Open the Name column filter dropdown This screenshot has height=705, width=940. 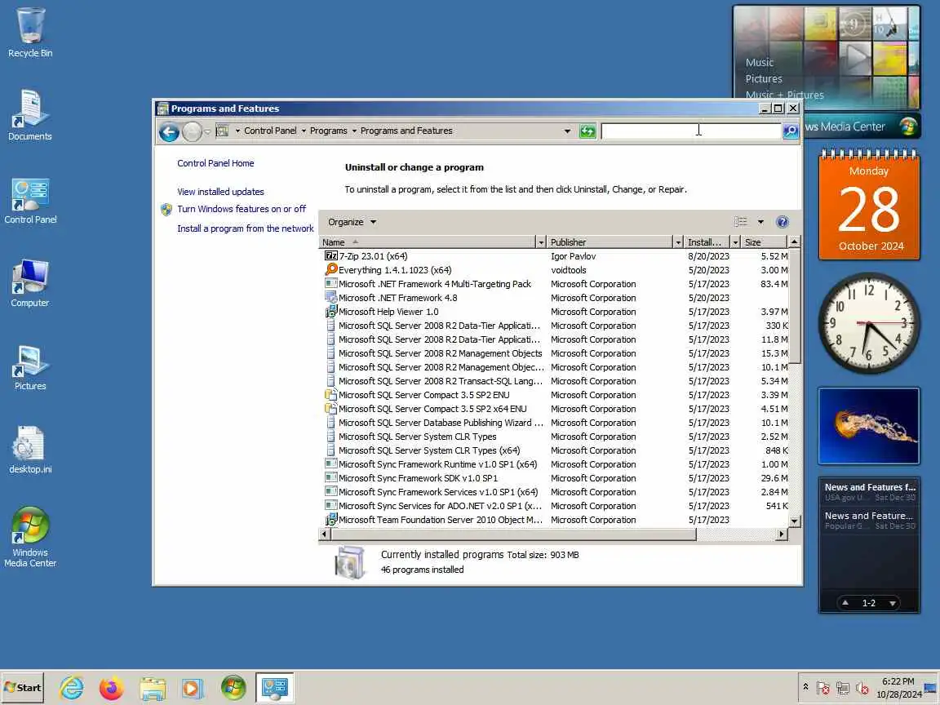coord(541,242)
